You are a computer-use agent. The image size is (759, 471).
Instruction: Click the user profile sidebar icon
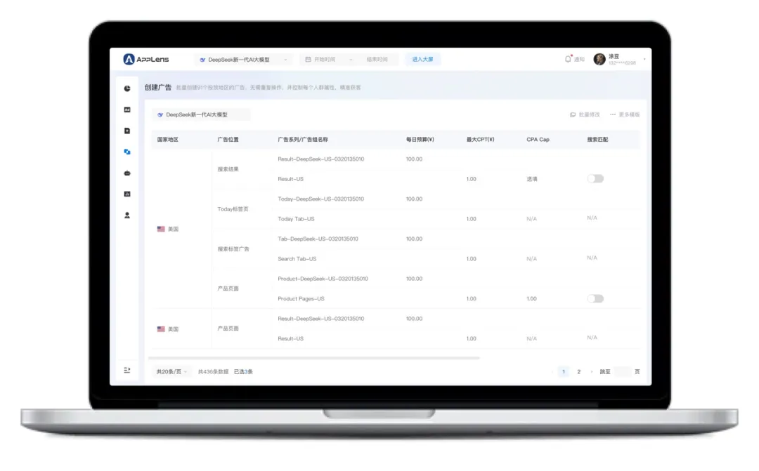click(x=127, y=215)
